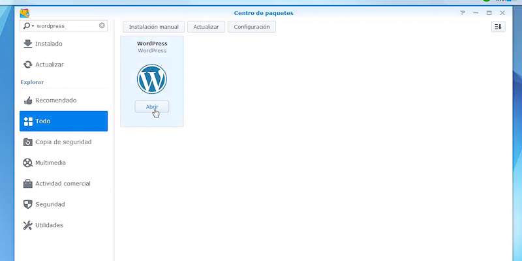Image resolution: width=522 pixels, height=261 pixels.
Task: Select the Todo category
Action: (63, 121)
